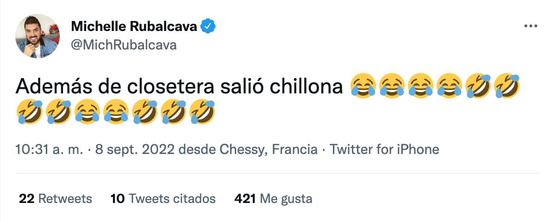
Task: Show the 421 Me gusta likes
Action: (273, 199)
